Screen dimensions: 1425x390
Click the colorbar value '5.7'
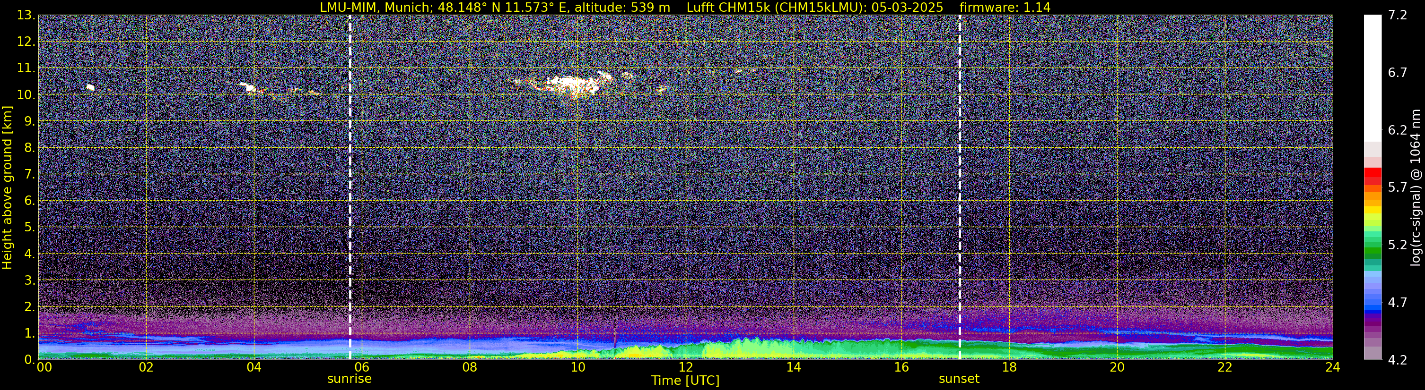(1398, 188)
